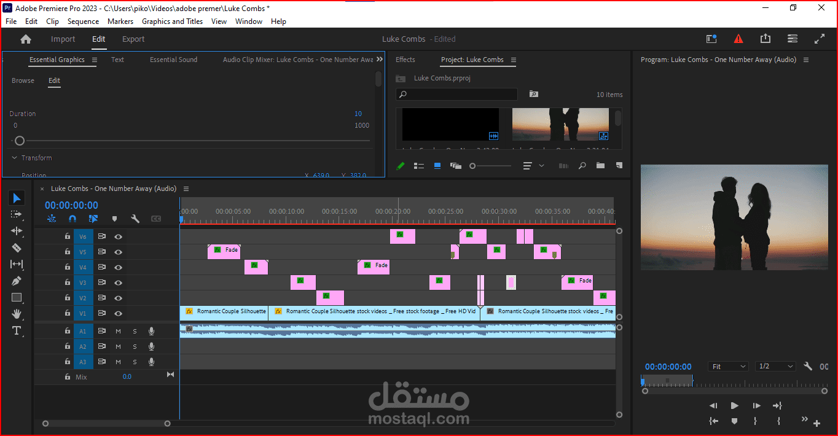Open Program monitor settings wrench
Image resolution: width=838 pixels, height=436 pixels.
point(808,366)
